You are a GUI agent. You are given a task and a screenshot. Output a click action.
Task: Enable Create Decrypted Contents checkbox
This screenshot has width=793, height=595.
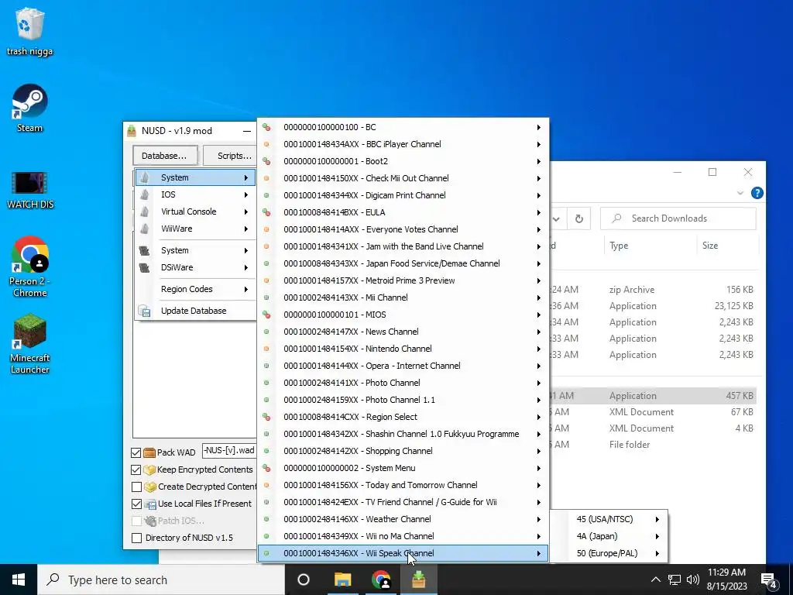pos(136,487)
